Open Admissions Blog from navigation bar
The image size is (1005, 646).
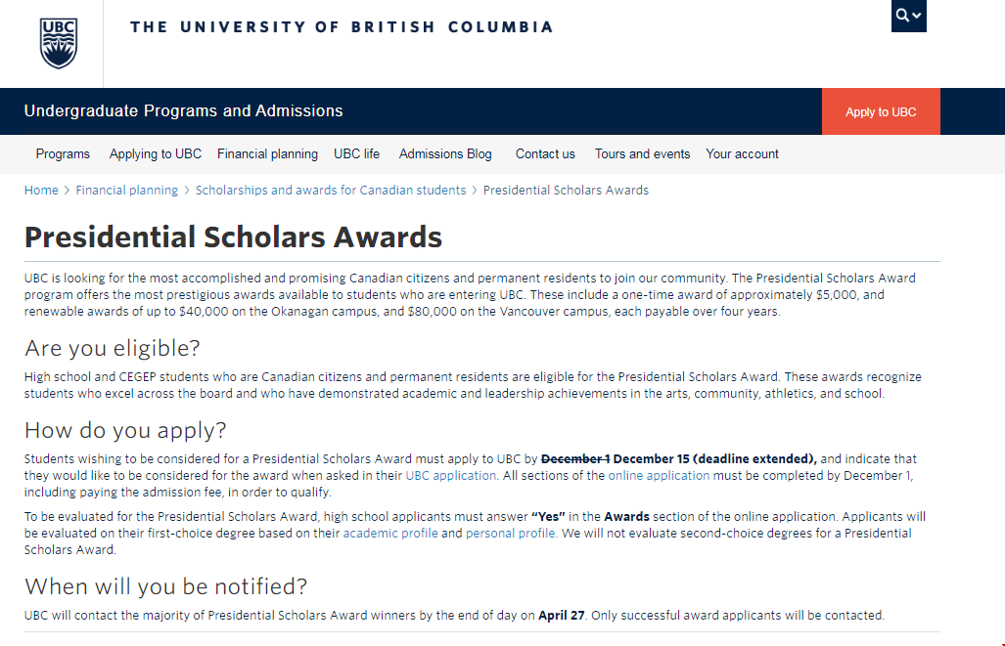click(x=445, y=154)
